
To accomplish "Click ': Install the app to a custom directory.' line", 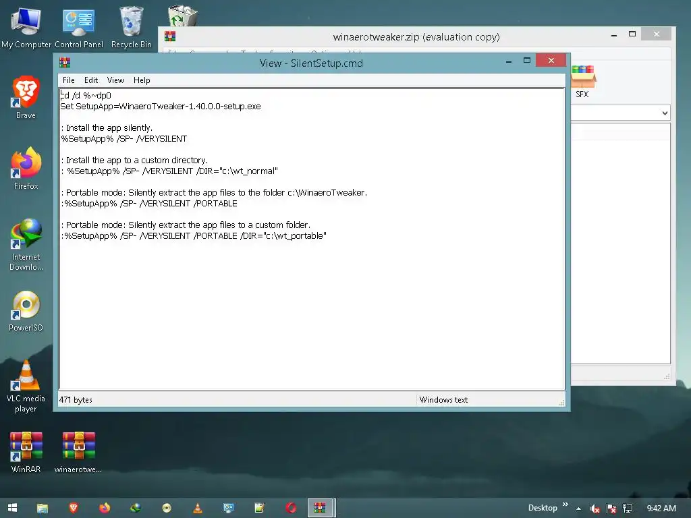I will [134, 161].
